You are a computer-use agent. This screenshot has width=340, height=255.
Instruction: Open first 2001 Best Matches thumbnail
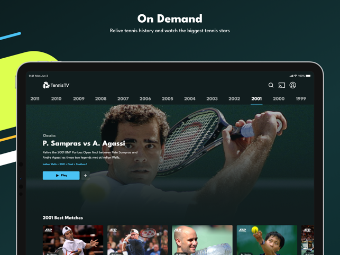(x=73, y=240)
